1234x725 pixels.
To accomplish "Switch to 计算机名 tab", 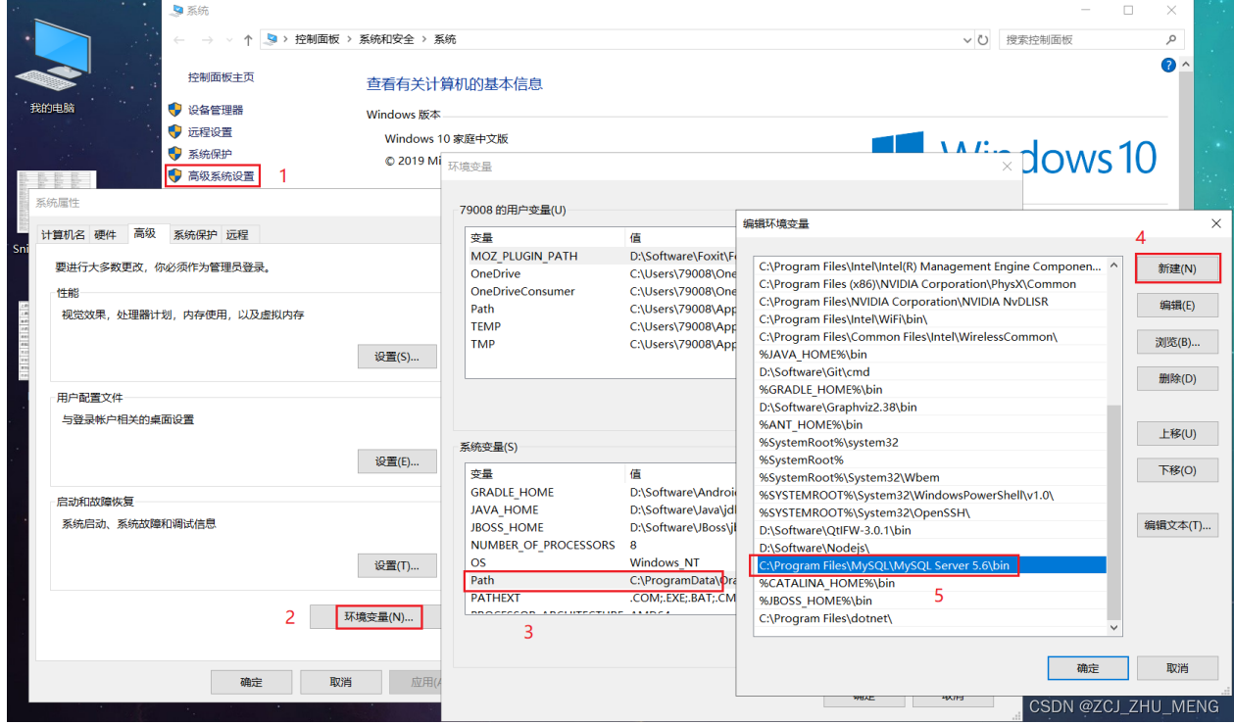I will [62, 235].
